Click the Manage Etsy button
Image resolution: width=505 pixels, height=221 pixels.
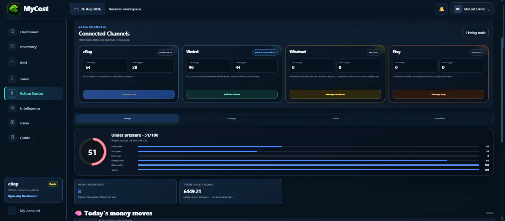point(438,94)
